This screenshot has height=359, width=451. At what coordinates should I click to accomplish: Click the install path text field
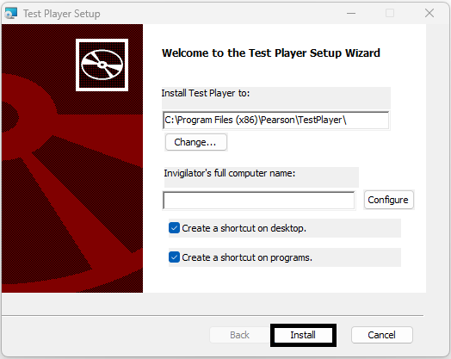pos(275,121)
